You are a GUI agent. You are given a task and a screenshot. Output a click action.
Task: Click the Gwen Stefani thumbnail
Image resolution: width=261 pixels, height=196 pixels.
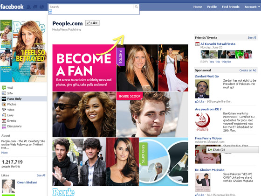8,186
